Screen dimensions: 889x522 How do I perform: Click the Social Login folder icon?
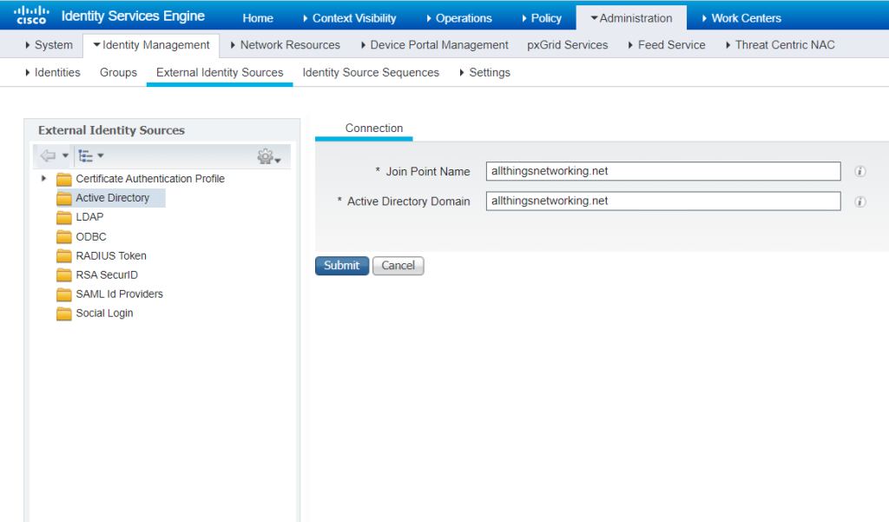64,314
